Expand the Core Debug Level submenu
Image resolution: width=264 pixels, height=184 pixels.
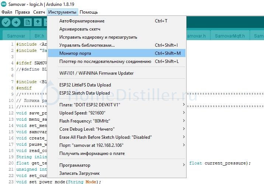117,129
